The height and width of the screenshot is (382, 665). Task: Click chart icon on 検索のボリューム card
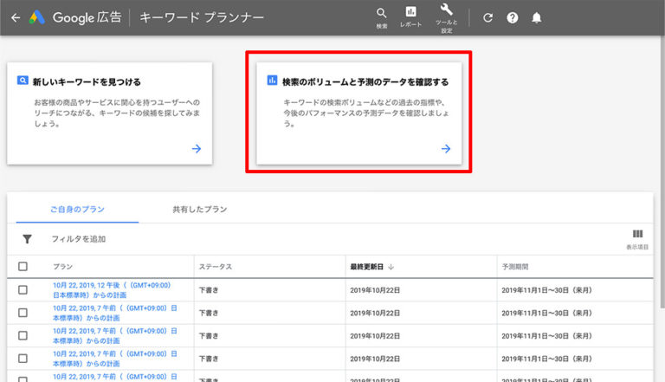click(272, 80)
